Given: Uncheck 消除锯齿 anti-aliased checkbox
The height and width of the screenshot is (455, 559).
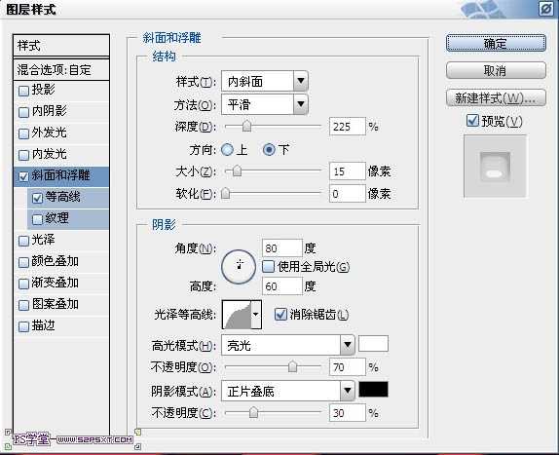Looking at the screenshot, I should [x=280, y=314].
